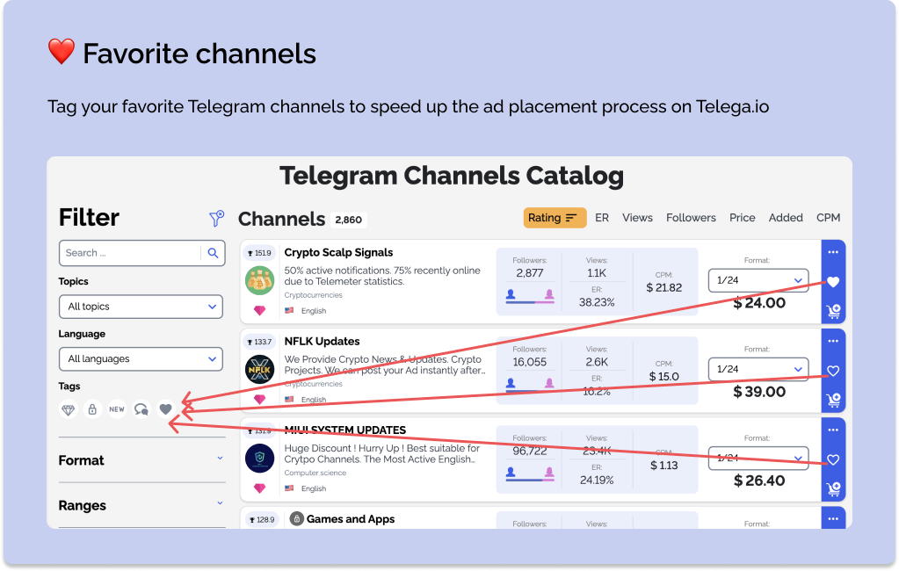Open more options for NFLK Updates
The height and width of the screenshot is (571, 899).
[x=833, y=341]
